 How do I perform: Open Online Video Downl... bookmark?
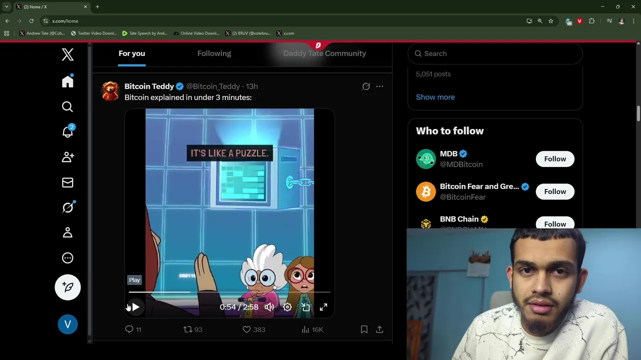196,33
